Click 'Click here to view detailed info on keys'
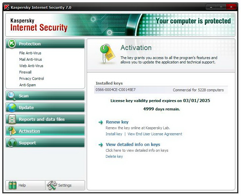Viewport: 241px width, 196px height. [137, 150]
